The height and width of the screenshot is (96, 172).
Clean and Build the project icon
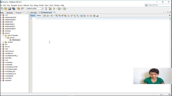coord(50,9)
